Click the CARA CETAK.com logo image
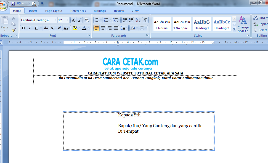This screenshot has height=163, width=268. [130, 64]
